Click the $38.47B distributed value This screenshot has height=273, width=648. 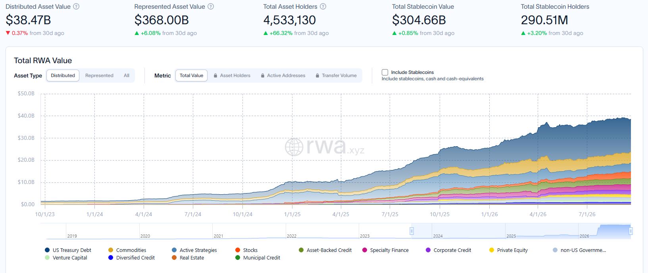tap(28, 20)
